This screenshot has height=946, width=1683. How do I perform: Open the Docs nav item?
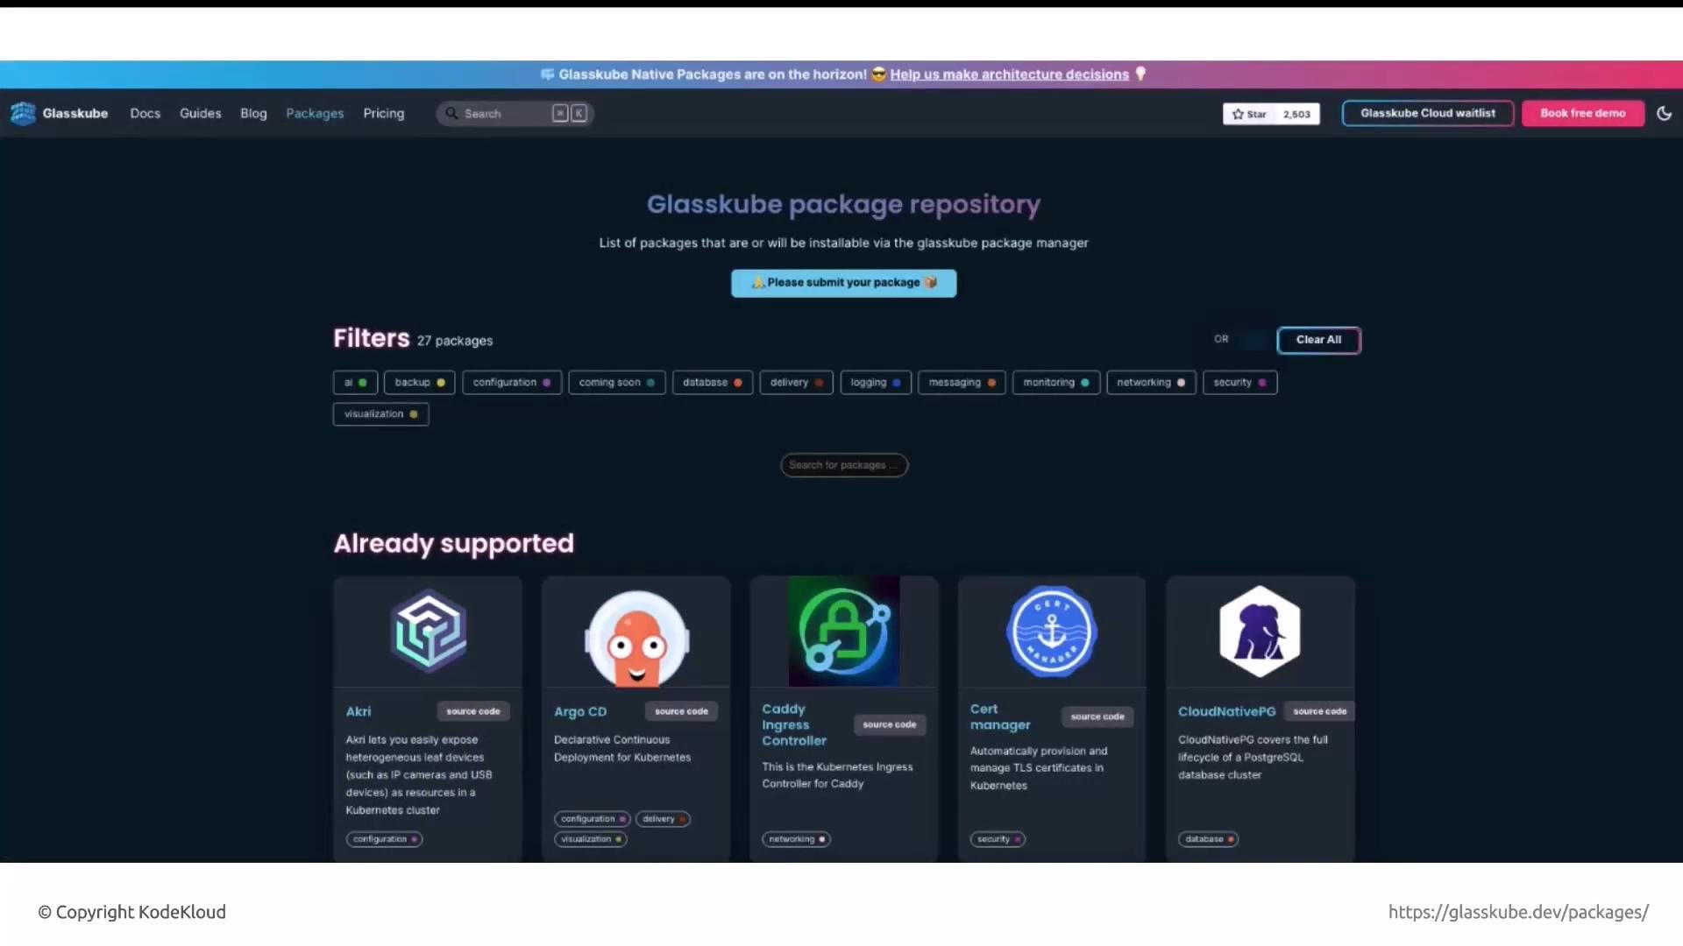pos(146,113)
